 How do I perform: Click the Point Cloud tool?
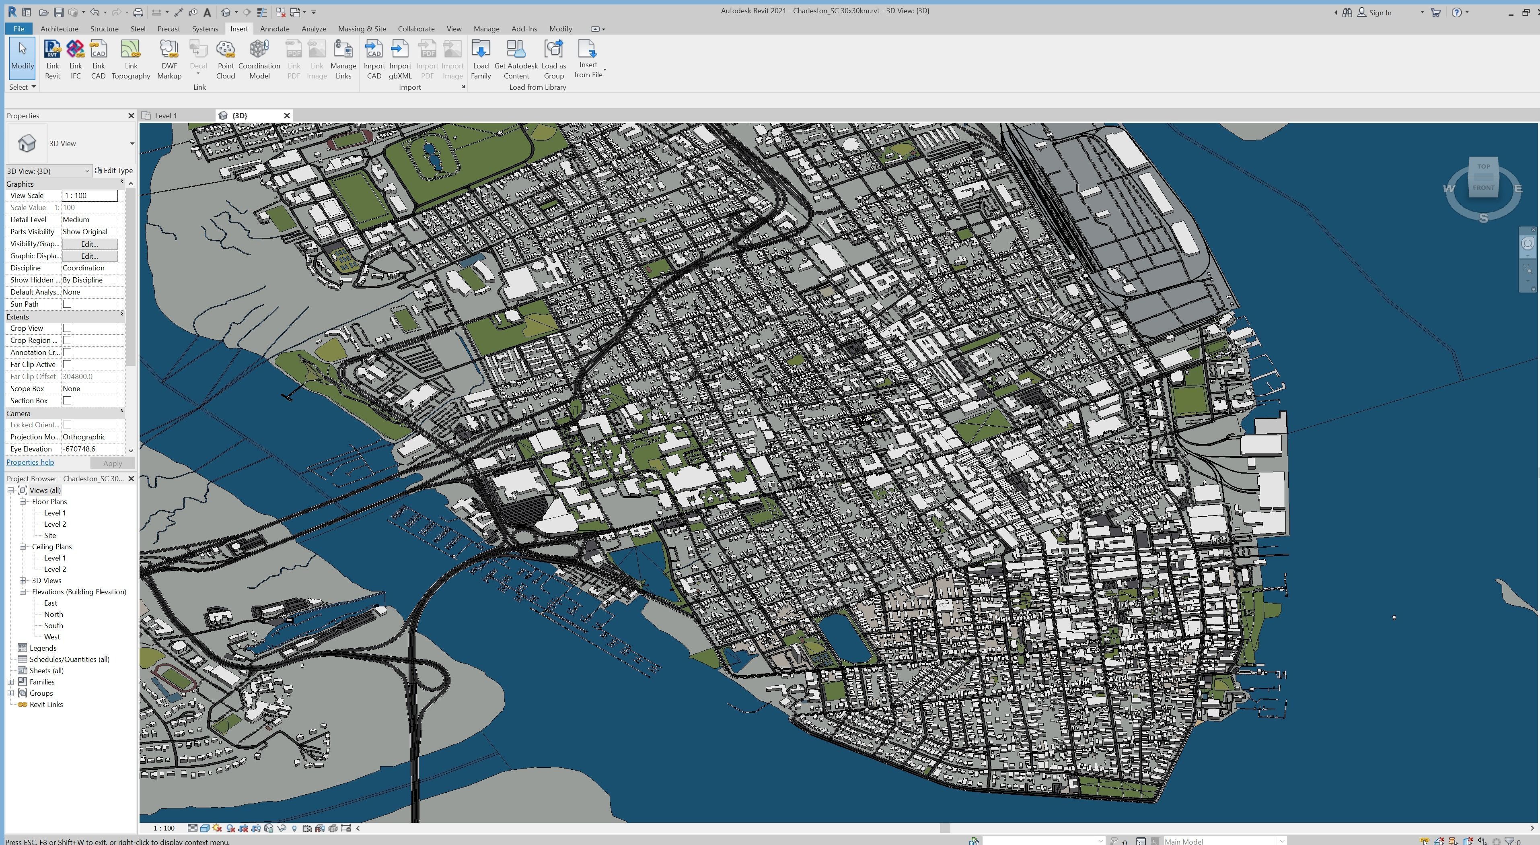pos(225,59)
